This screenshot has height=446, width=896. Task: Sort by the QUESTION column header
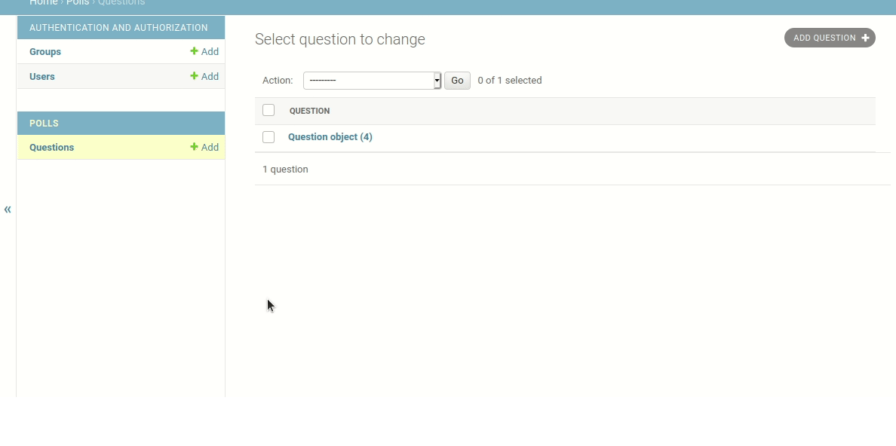coord(310,111)
